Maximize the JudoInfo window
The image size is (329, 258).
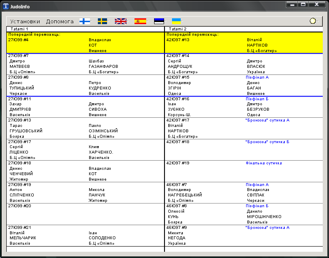303,4
